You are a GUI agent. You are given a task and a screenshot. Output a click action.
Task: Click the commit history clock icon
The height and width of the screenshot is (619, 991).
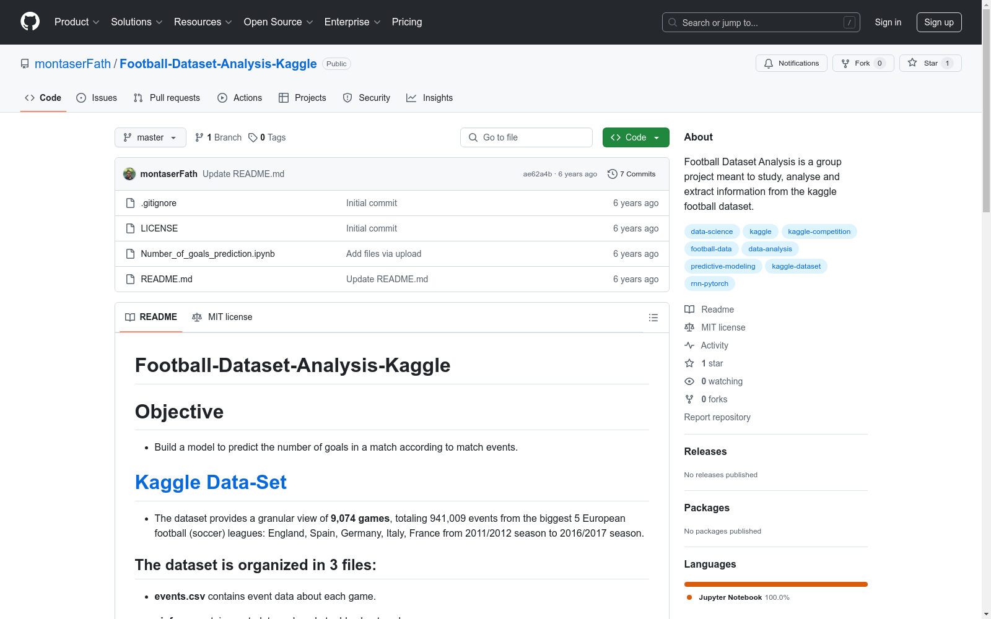(613, 174)
